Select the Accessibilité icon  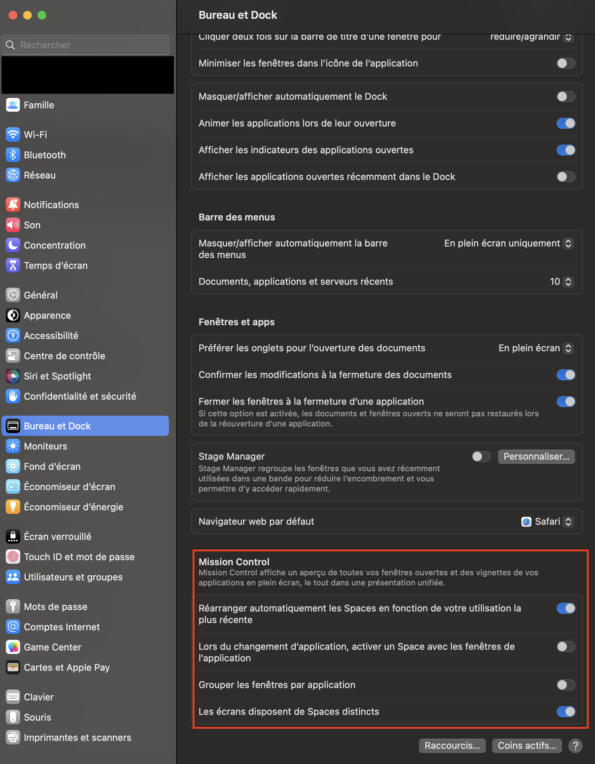[x=13, y=336]
